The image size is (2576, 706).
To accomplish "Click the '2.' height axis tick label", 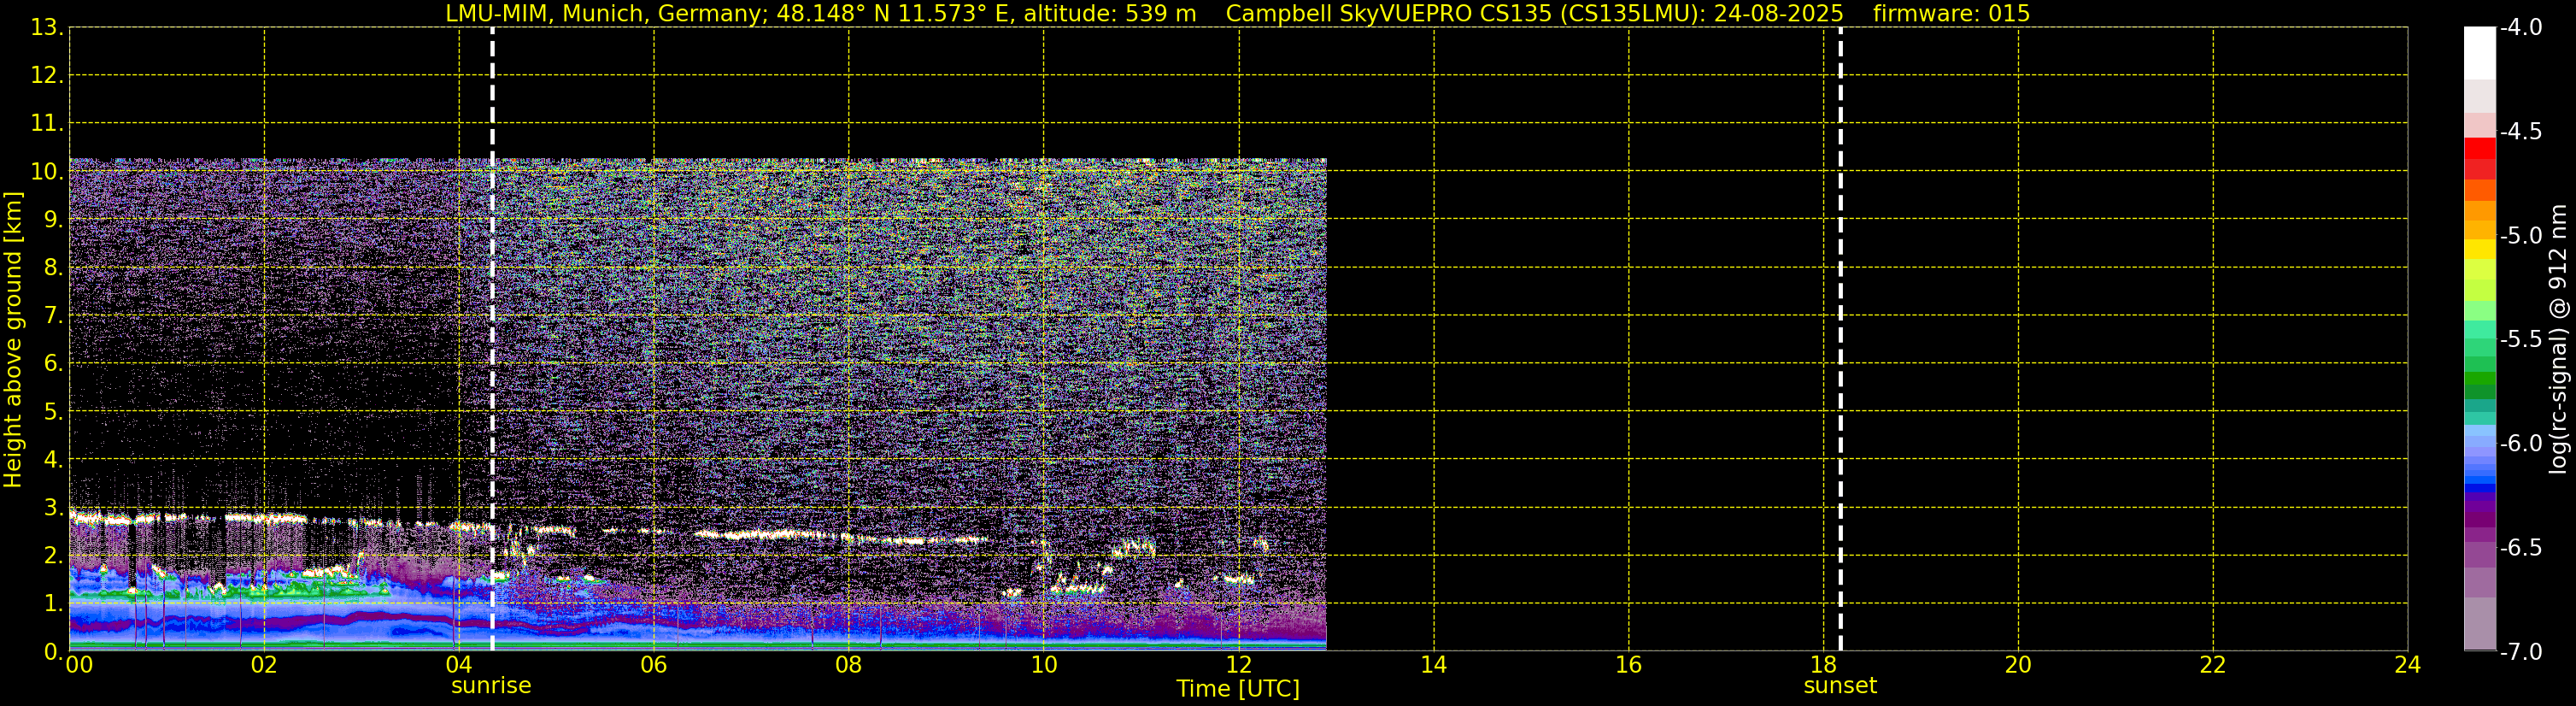I will 54,556.
